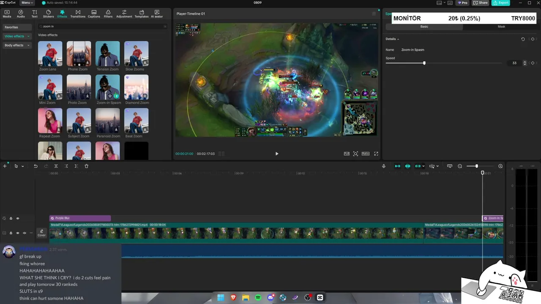
Task: Toggle clip linkage
Action: 418,166
